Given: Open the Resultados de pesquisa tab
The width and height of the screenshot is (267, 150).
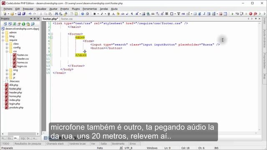Looking at the screenshot, I should coord(28,144).
